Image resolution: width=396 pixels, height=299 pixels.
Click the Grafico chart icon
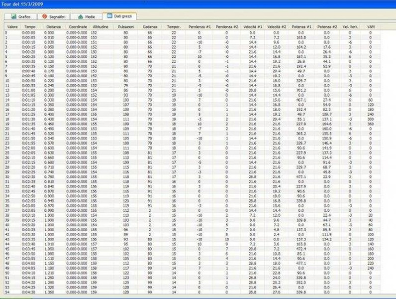tap(14, 16)
